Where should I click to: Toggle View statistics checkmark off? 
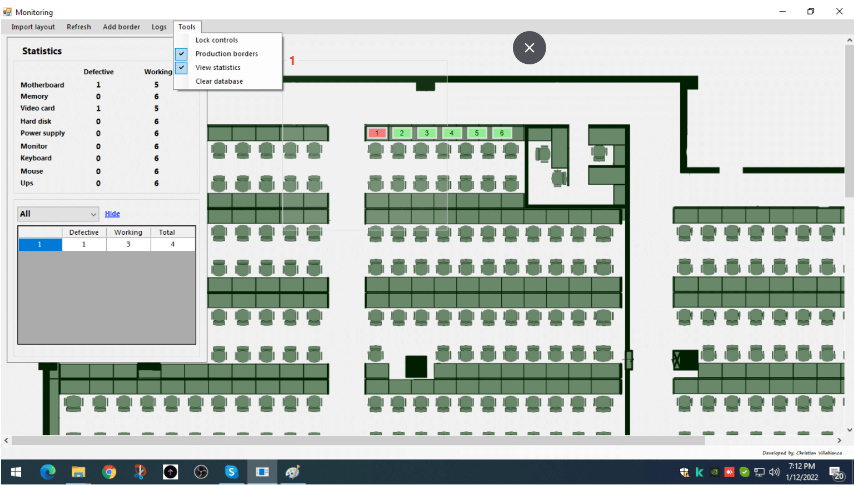tap(218, 68)
